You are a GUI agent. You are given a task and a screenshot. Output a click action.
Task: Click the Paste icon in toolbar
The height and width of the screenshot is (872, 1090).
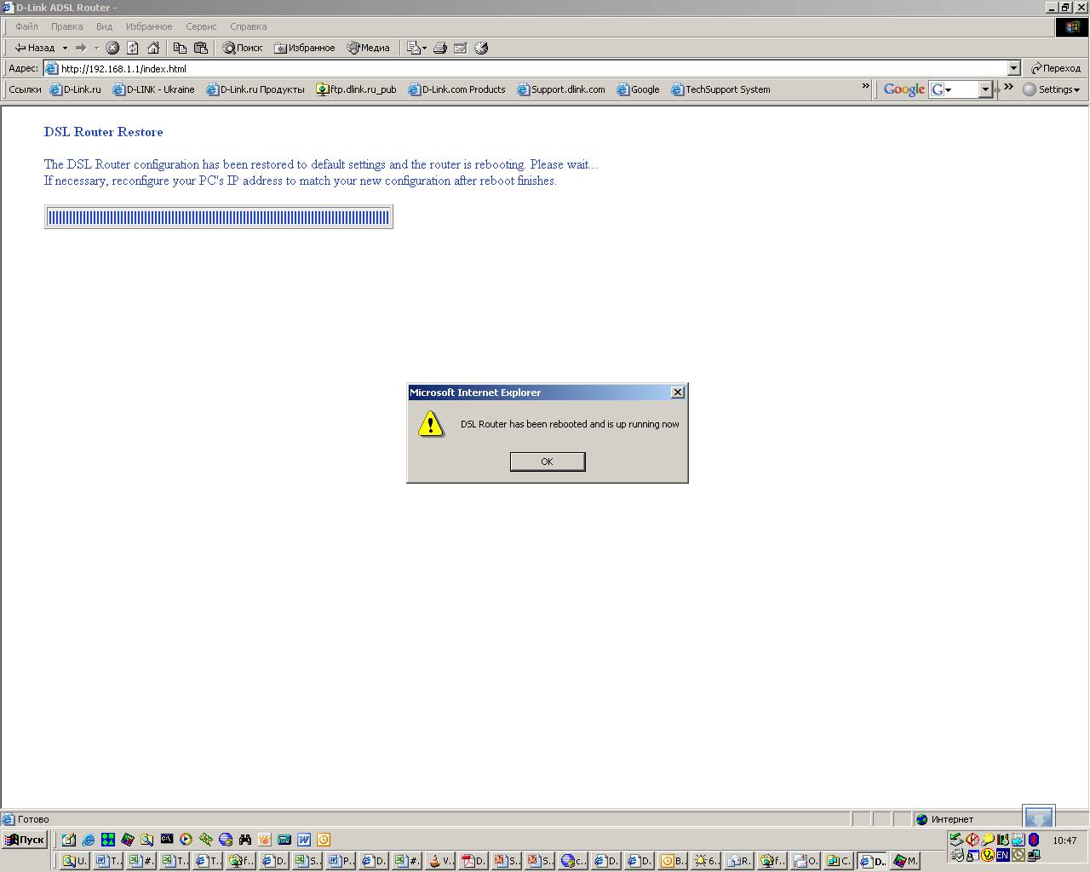pyautogui.click(x=201, y=48)
